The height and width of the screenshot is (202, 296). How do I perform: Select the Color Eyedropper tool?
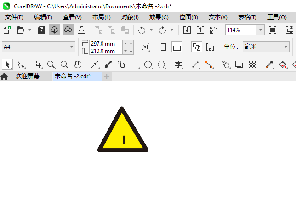pyautogui.click(x=269, y=64)
